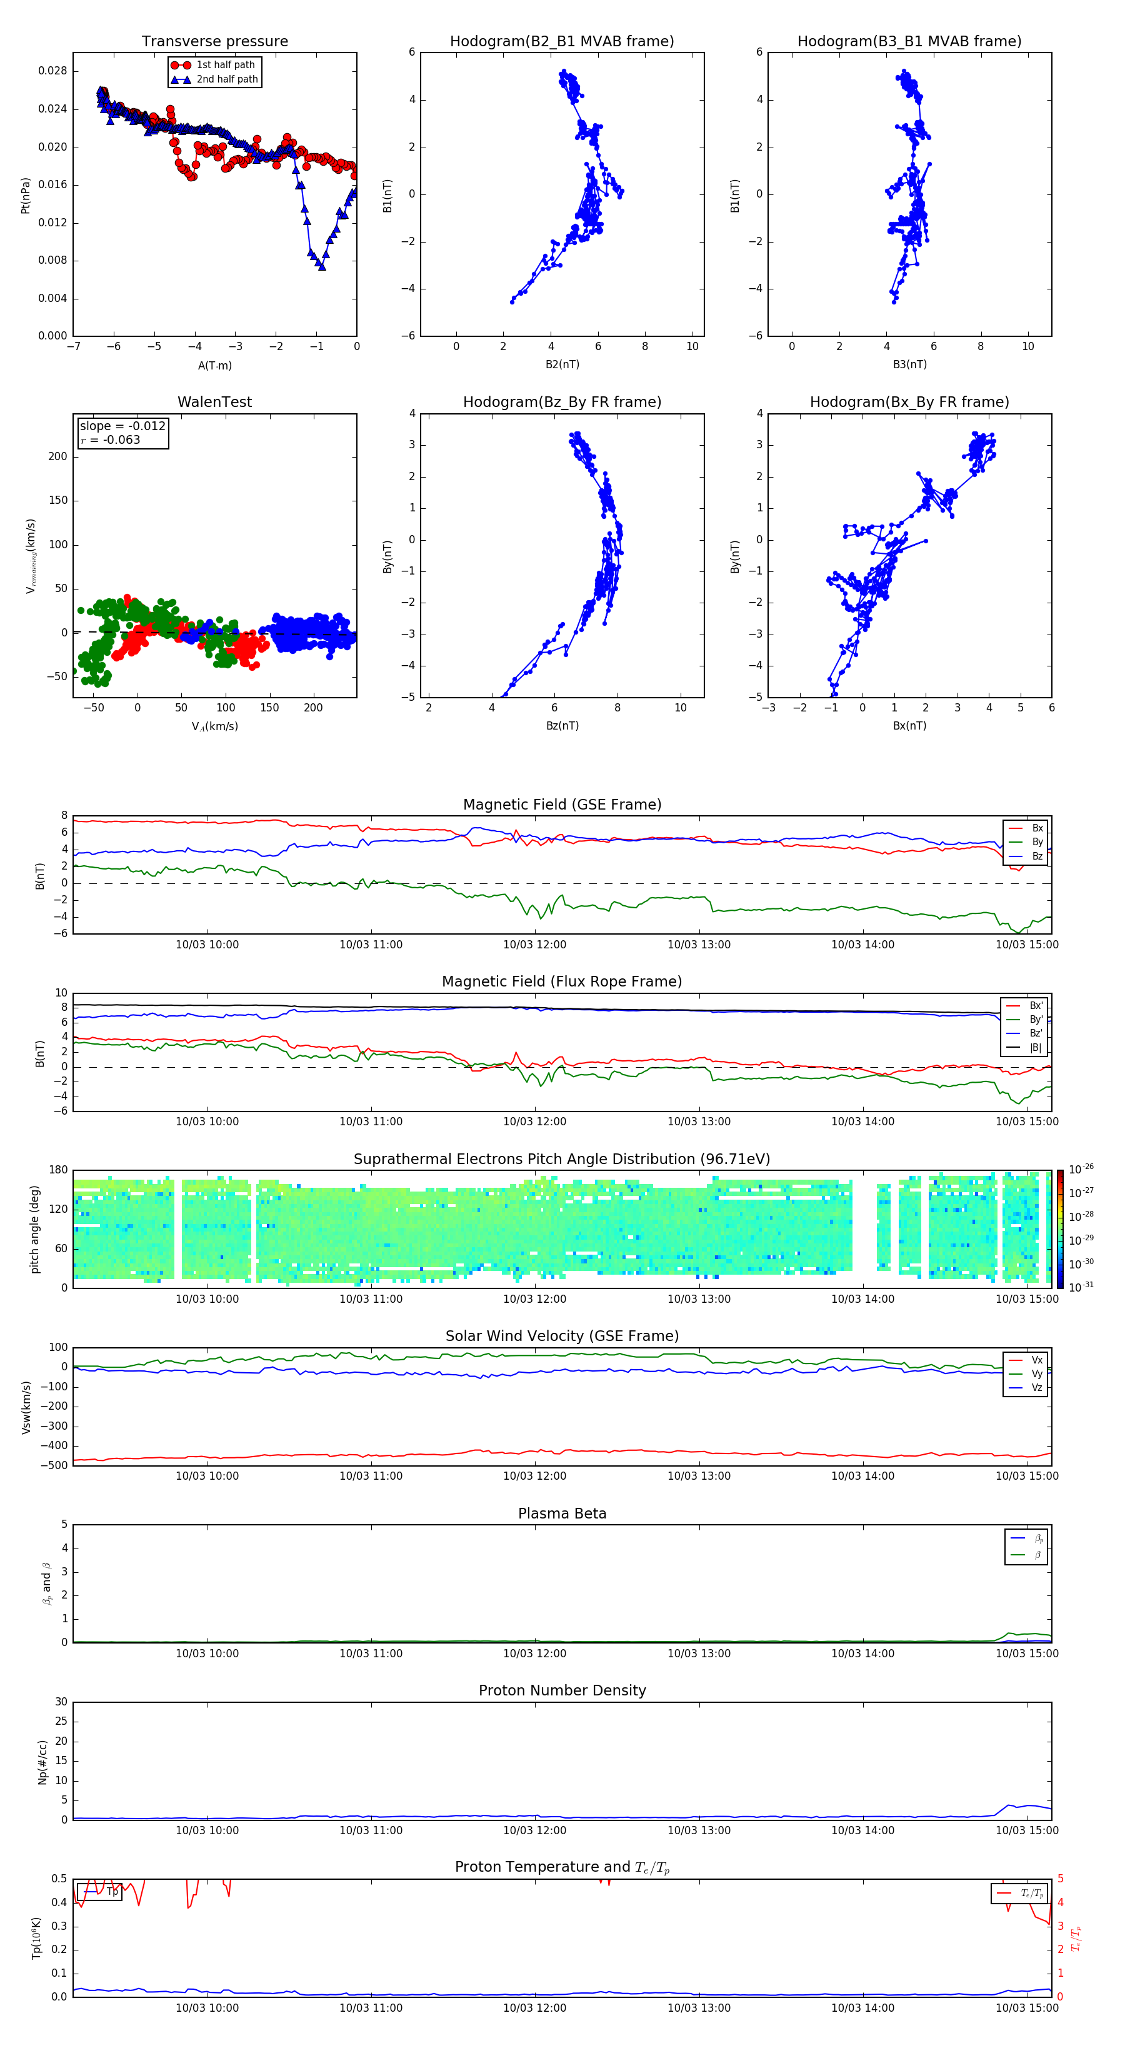Select the '2nd half path' legend entry
1125x2063 pixels.
pos(214,79)
